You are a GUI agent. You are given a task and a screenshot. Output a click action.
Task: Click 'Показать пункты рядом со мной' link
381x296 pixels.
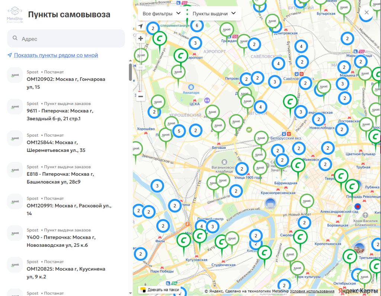[x=56, y=55]
